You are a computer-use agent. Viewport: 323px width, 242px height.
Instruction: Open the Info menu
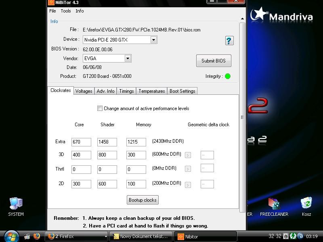80,11
